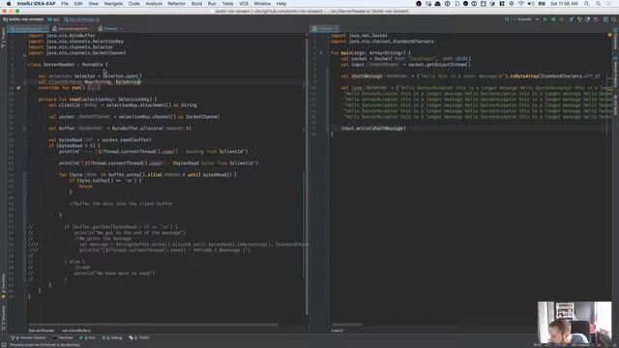The width and height of the screenshot is (619, 348).
Task: Open the Debug tool window
Action: pos(112,337)
